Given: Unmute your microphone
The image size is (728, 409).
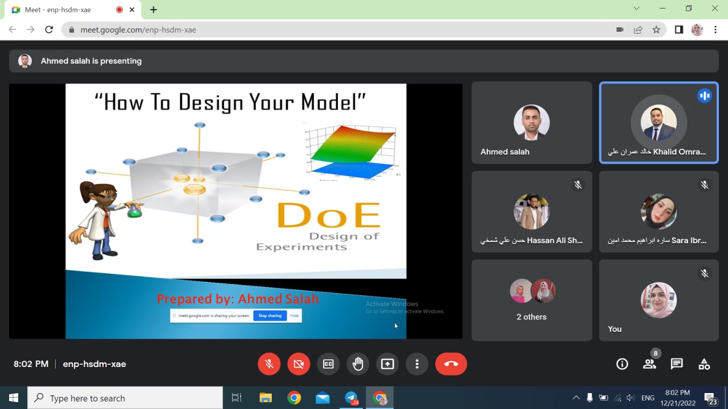Looking at the screenshot, I should [269, 364].
